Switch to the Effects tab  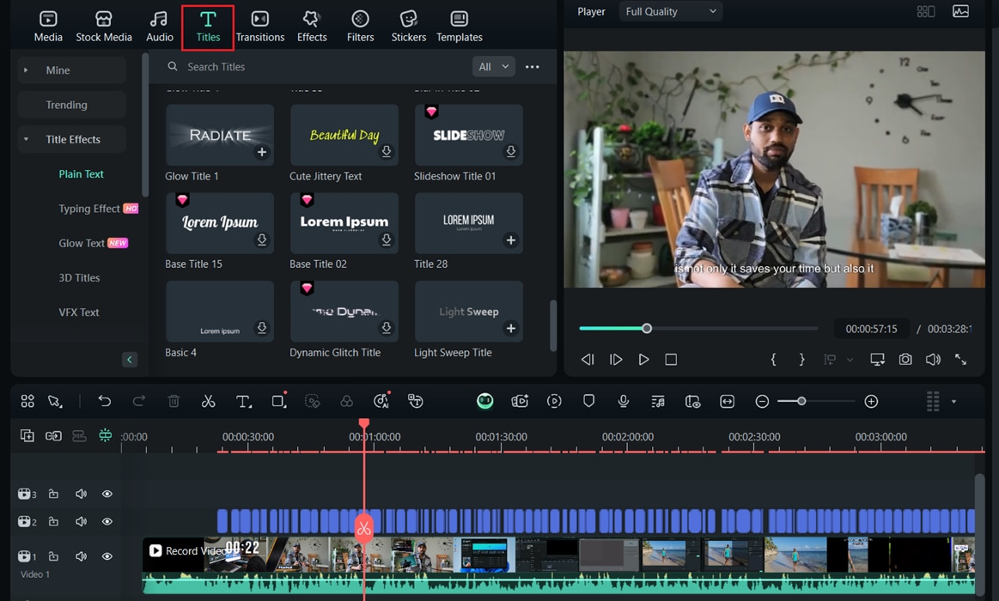(312, 27)
